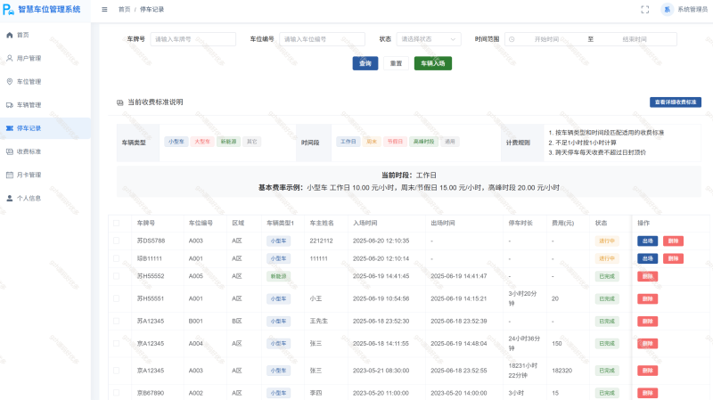The image size is (713, 400).
Task: Click the 新能源 tag in fee legend
Action: point(228,142)
